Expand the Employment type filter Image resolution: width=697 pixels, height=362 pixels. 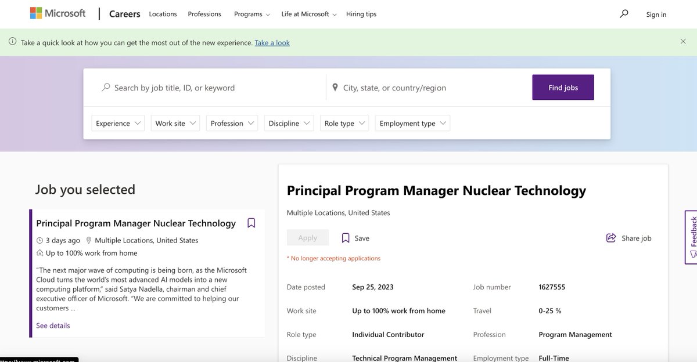pos(412,123)
